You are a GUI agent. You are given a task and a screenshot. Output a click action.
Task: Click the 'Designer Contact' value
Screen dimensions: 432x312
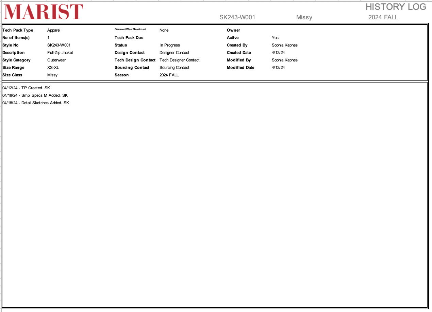(175, 53)
